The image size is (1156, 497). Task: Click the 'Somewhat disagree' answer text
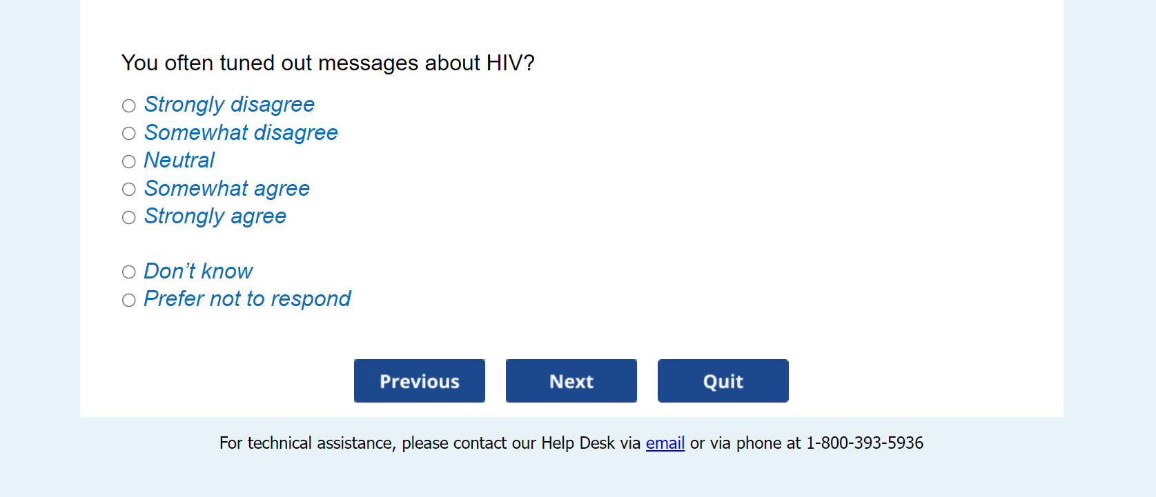click(241, 132)
